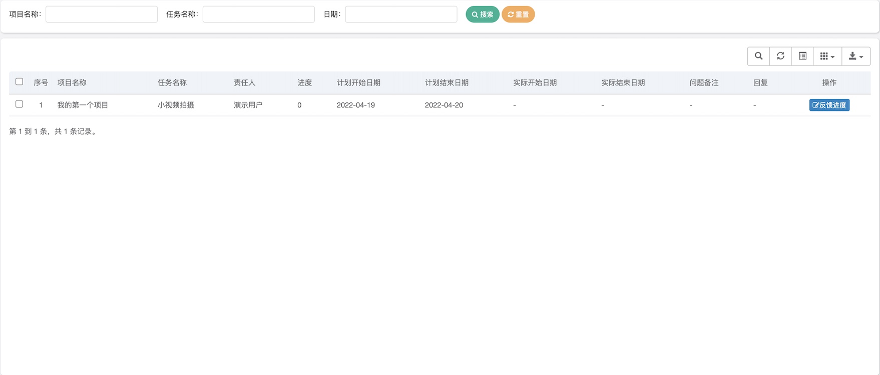Click the 责任人 column header

pos(244,82)
